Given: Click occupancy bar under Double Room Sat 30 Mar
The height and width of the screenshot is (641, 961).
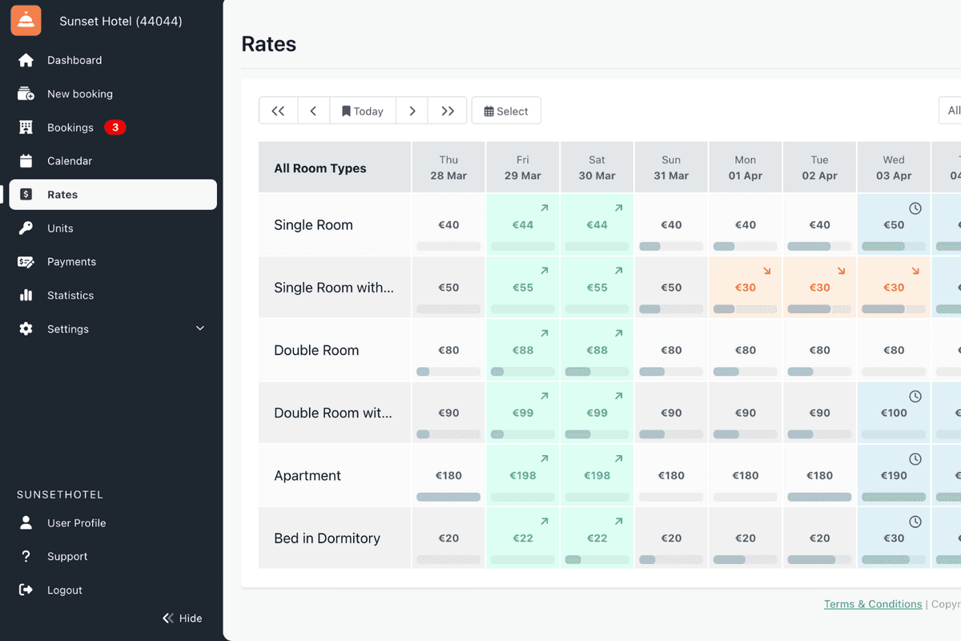Looking at the screenshot, I should 597,372.
